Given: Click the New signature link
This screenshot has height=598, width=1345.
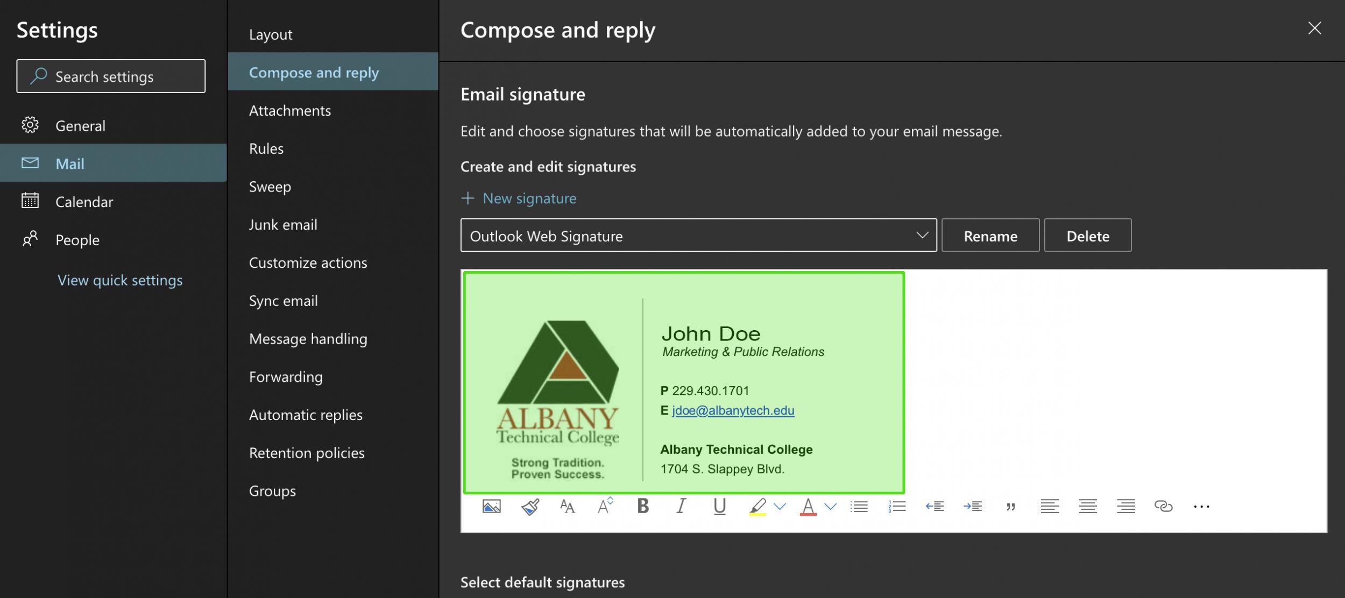Looking at the screenshot, I should tap(519, 198).
